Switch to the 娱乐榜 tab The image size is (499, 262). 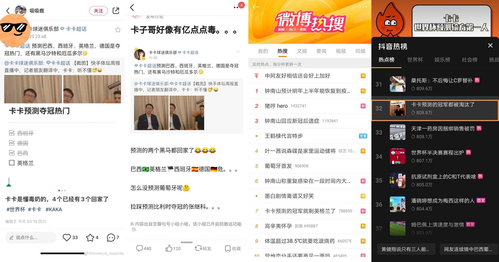pos(442,60)
